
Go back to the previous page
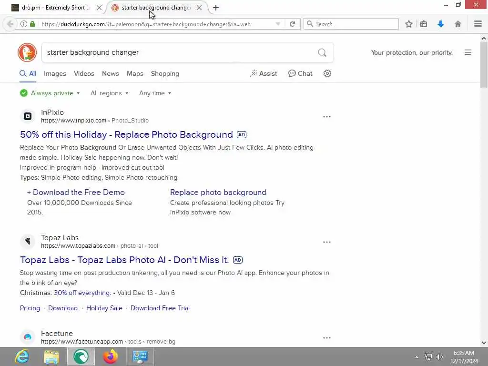[10, 24]
